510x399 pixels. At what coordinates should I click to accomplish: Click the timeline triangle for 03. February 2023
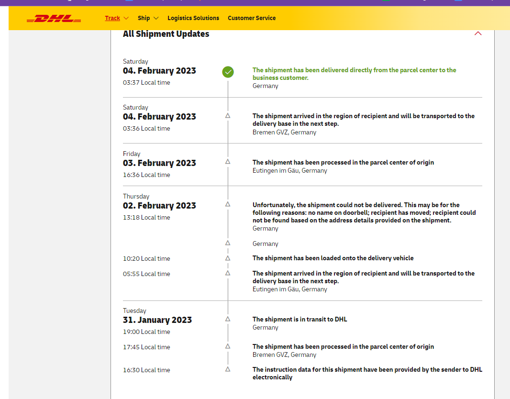(x=228, y=162)
